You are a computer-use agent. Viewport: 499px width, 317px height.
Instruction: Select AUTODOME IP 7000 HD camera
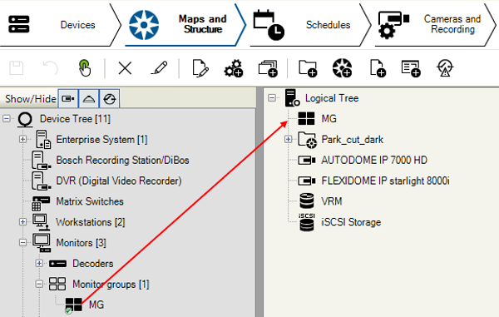[374, 160]
